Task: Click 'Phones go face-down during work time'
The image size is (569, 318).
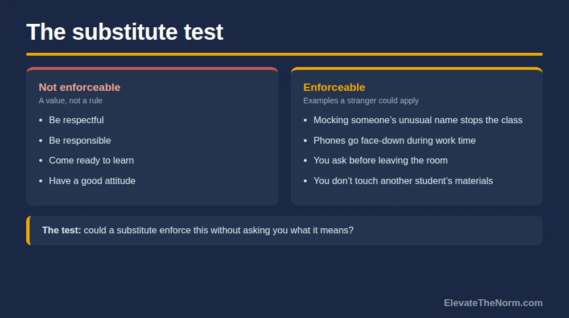Action: coord(394,140)
